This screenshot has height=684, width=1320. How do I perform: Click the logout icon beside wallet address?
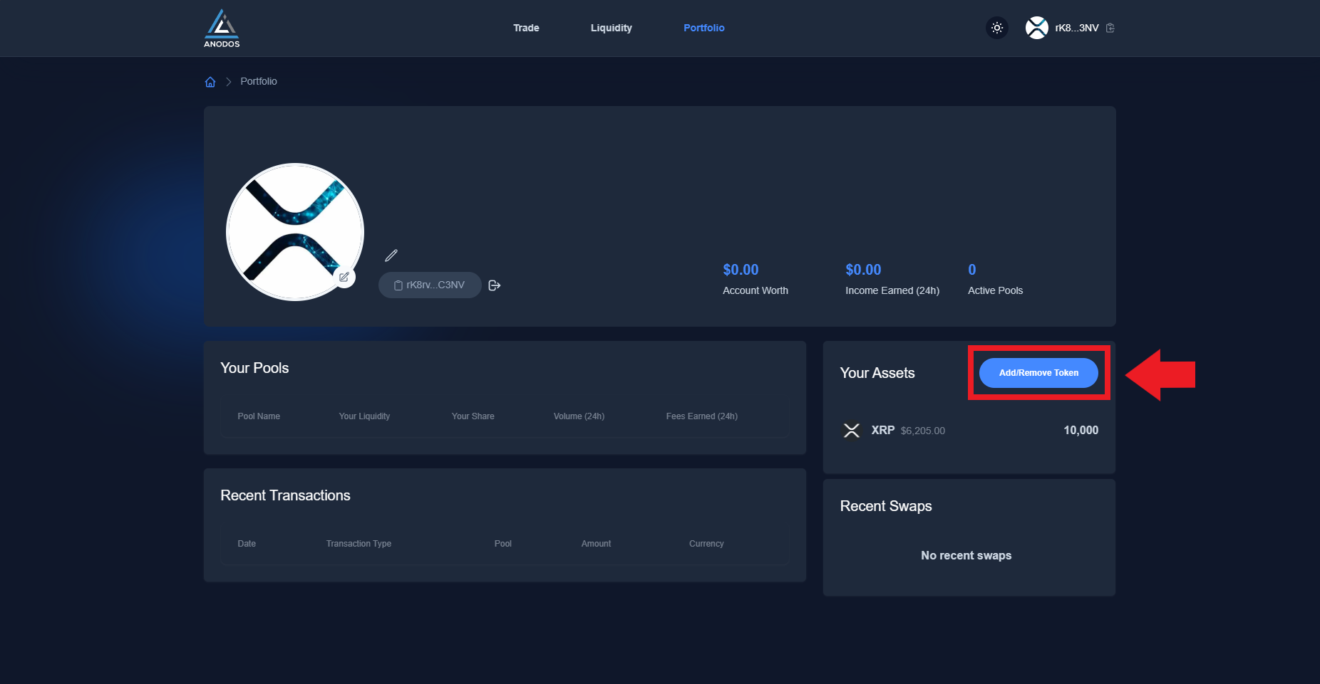point(495,285)
